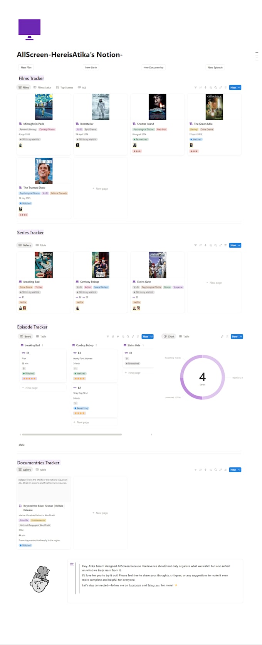Click the search icon in Documentries Tracker toolbar

[215, 470]
